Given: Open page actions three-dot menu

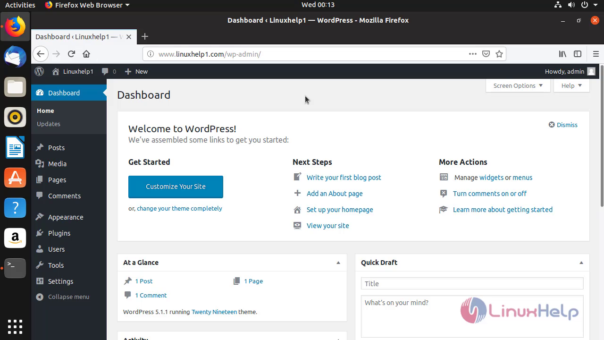Looking at the screenshot, I should pyautogui.click(x=472, y=54).
